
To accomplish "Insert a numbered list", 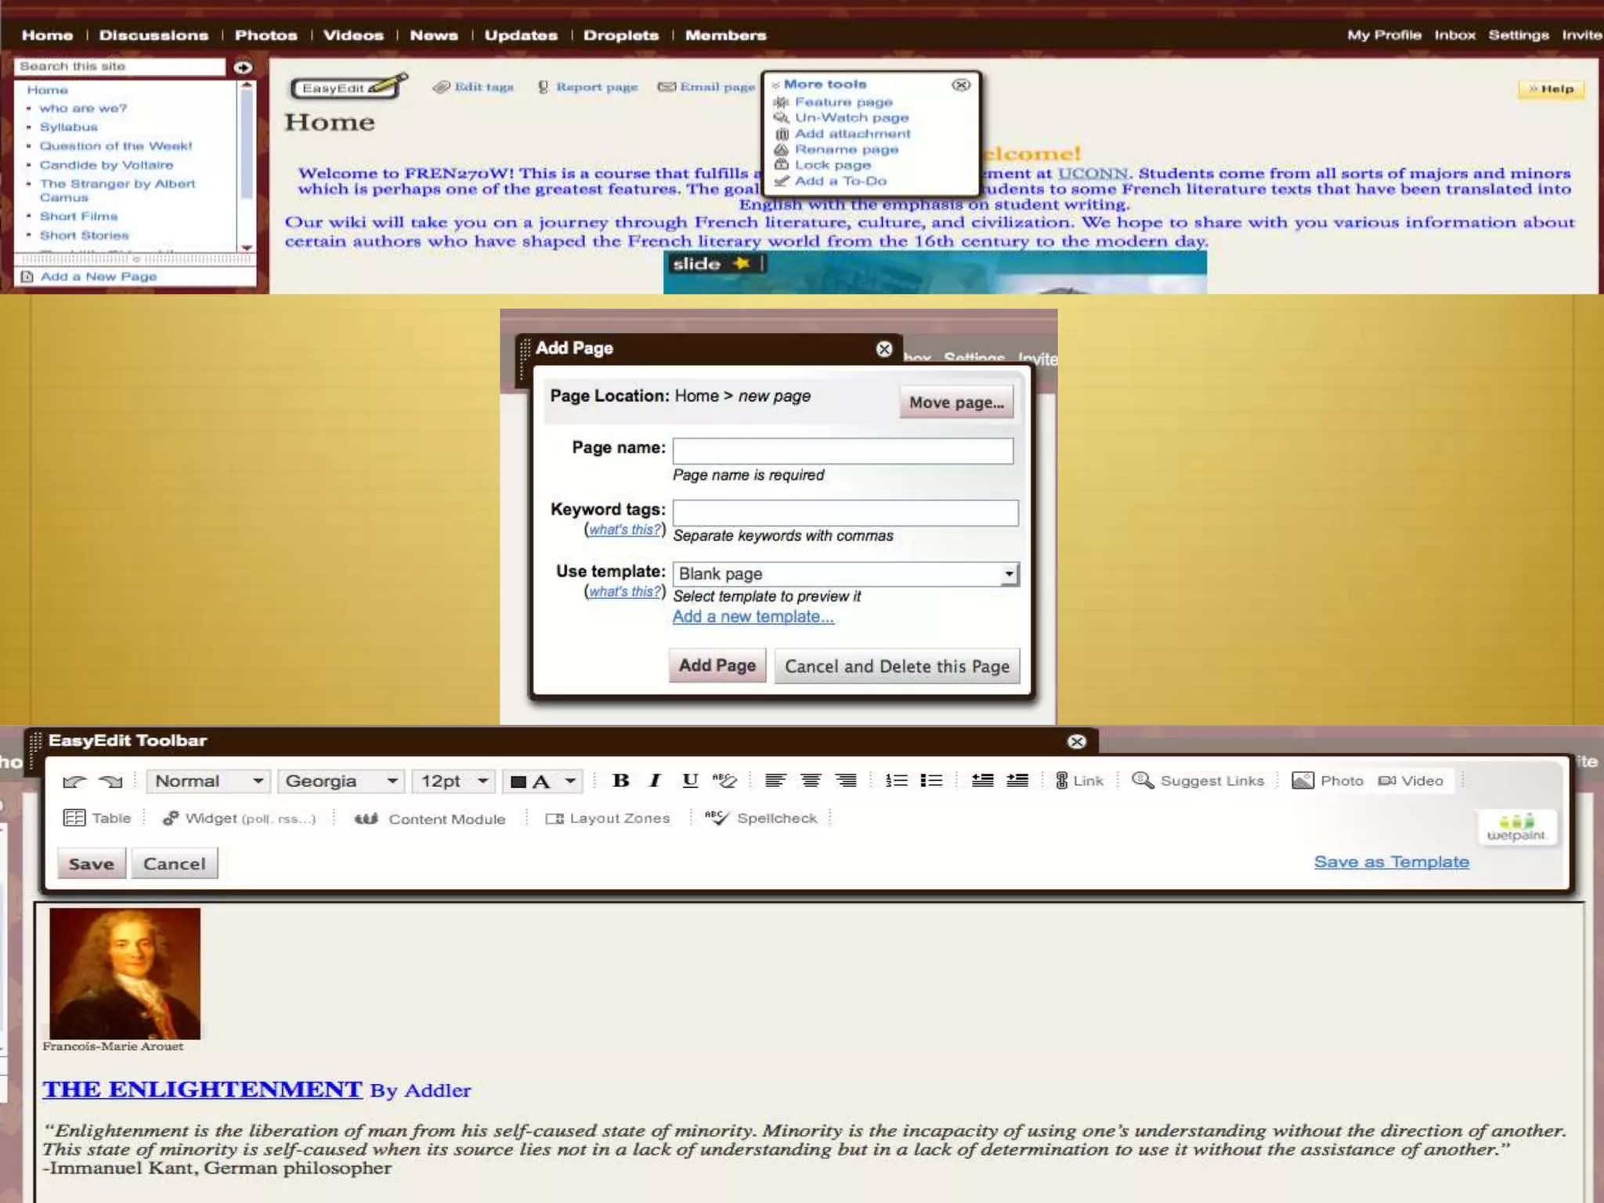I will click(x=896, y=780).
